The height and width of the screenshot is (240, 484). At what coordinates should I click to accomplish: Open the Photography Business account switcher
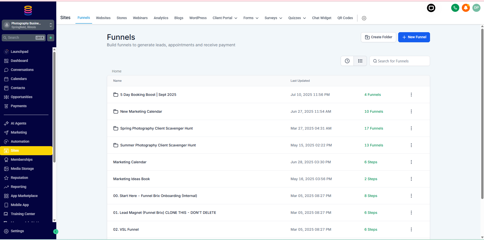(x=28, y=25)
